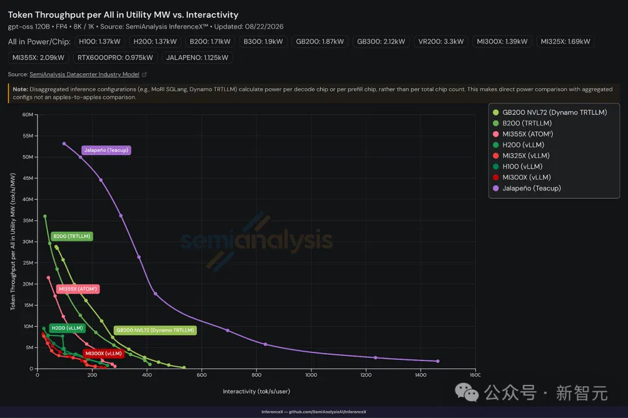Screen dimensions: 628x418
Task: Click the GB200: 1.87kW badge
Action: (x=320, y=42)
